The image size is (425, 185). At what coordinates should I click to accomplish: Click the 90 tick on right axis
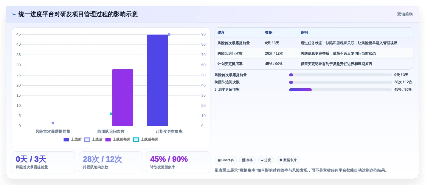pos(204,34)
